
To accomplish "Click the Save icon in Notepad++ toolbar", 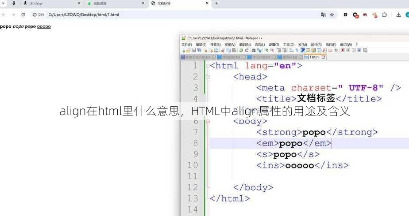I will [194, 50].
